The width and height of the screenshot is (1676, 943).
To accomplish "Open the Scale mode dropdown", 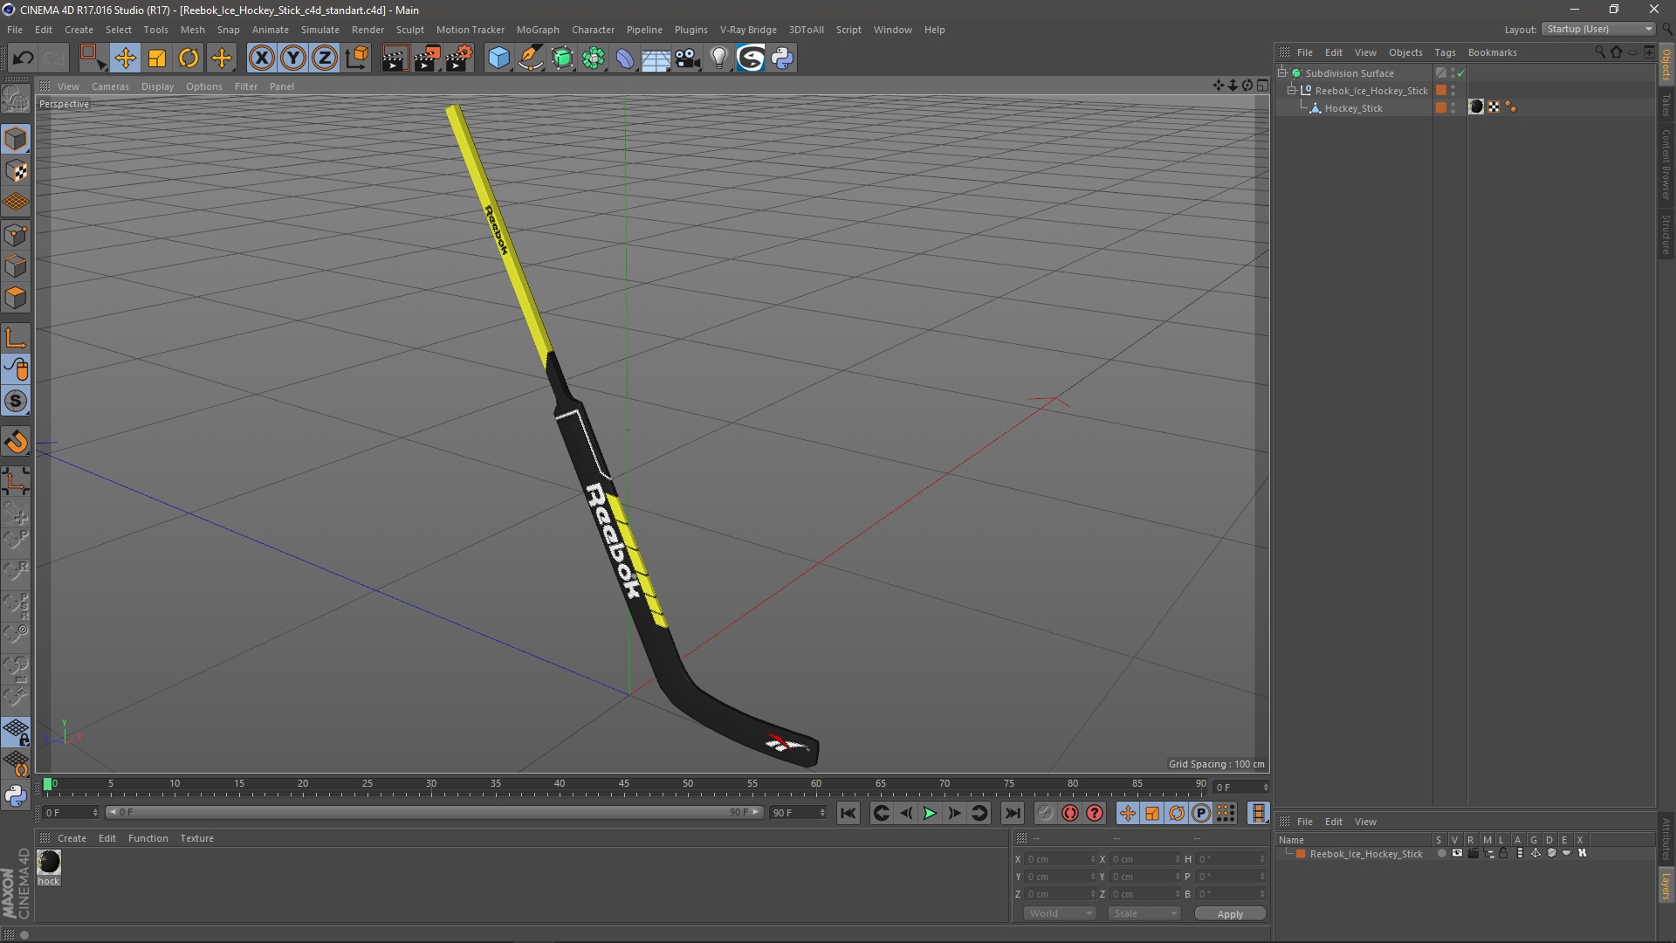I will tap(1144, 913).
